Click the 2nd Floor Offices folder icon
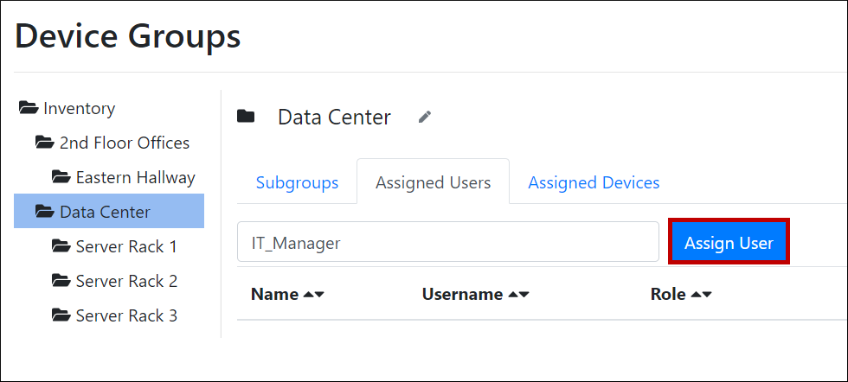848x382 pixels. (45, 143)
